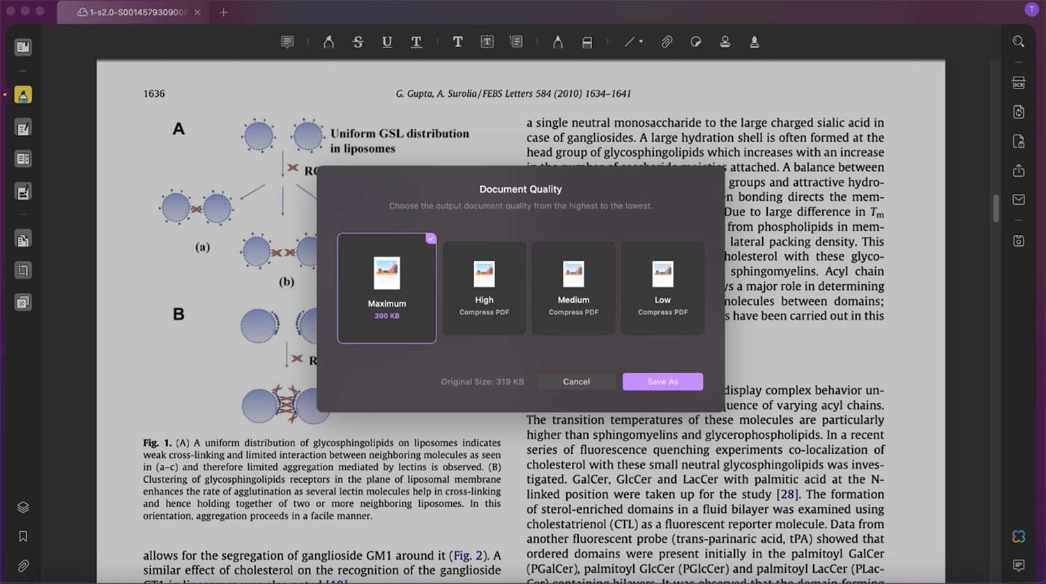The image size is (1046, 584).
Task: Click the sticky note comment tool
Action: point(287,42)
